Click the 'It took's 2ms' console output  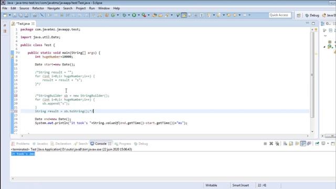(x=23, y=154)
